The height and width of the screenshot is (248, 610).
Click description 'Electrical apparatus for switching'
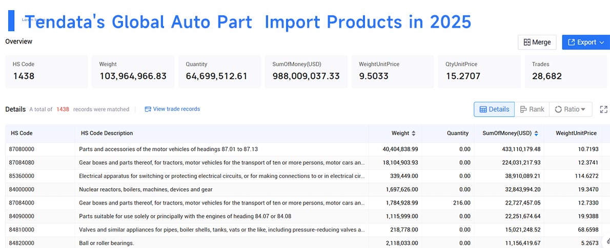click(222, 176)
